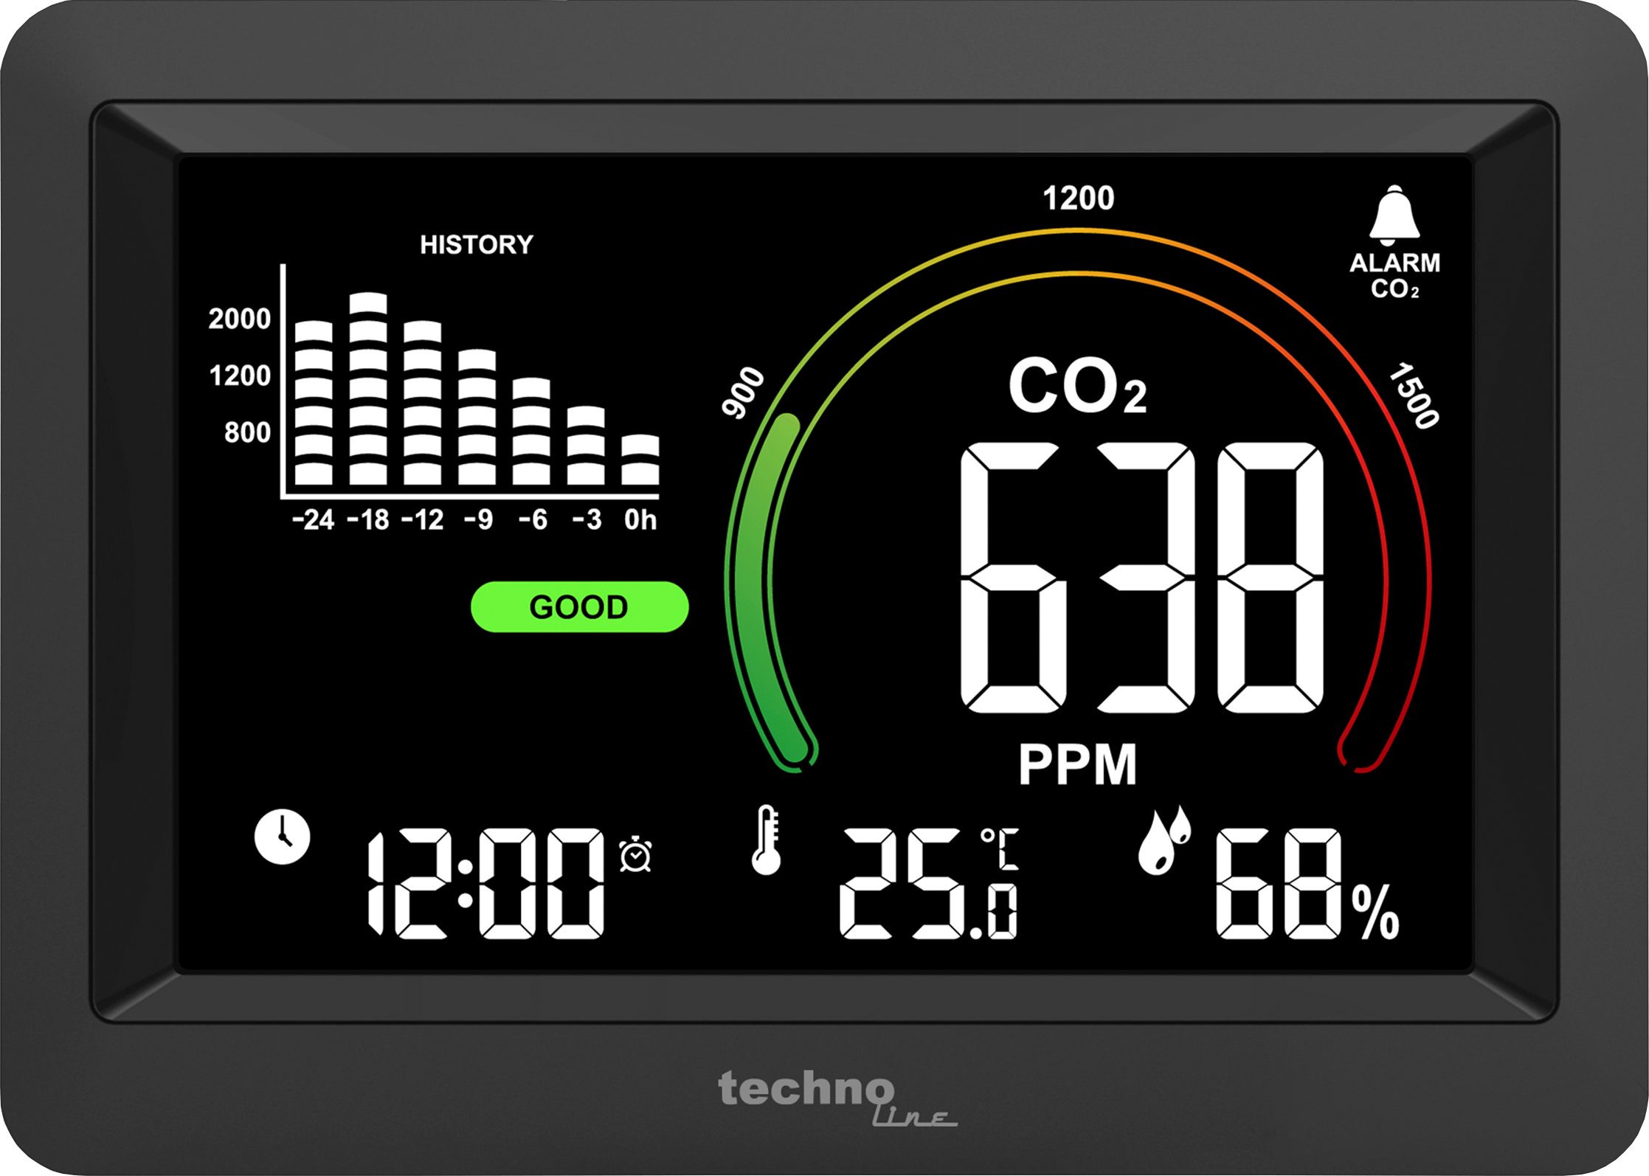Tap the humidity water droplets icon

tap(1164, 840)
